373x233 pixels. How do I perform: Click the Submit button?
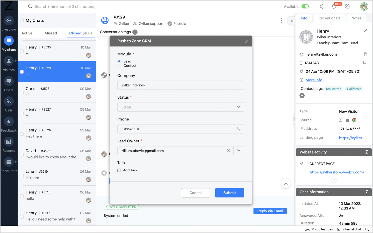[230, 193]
